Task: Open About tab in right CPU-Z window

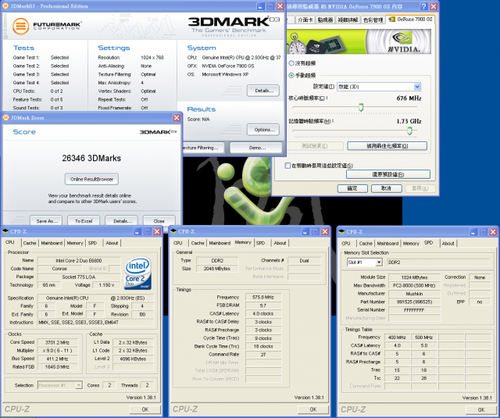Action: [x=448, y=243]
